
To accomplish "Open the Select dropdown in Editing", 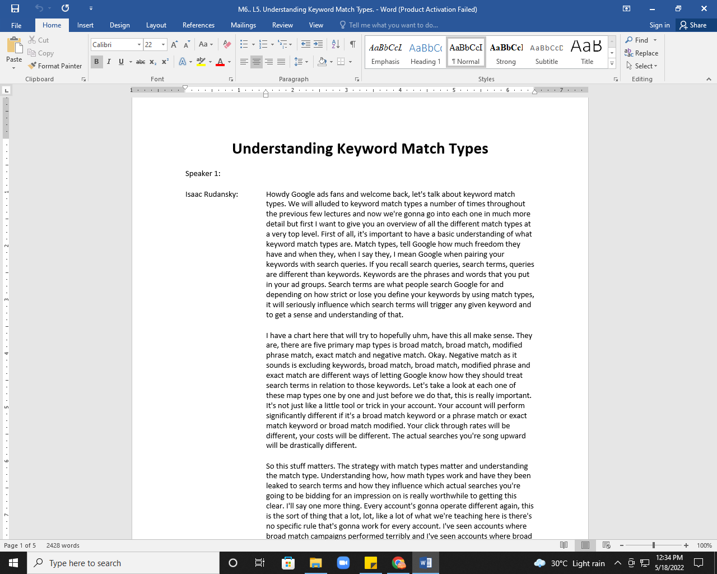I will (642, 66).
